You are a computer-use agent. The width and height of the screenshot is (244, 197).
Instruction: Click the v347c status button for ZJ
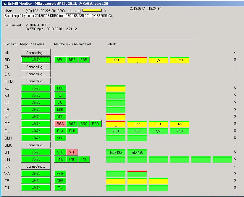tap(35, 188)
